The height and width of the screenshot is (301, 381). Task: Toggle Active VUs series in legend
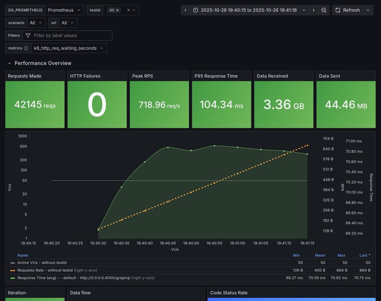coord(42,263)
